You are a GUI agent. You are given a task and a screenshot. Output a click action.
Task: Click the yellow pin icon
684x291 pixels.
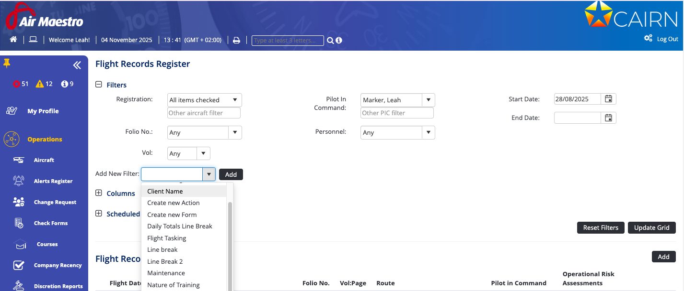7,63
